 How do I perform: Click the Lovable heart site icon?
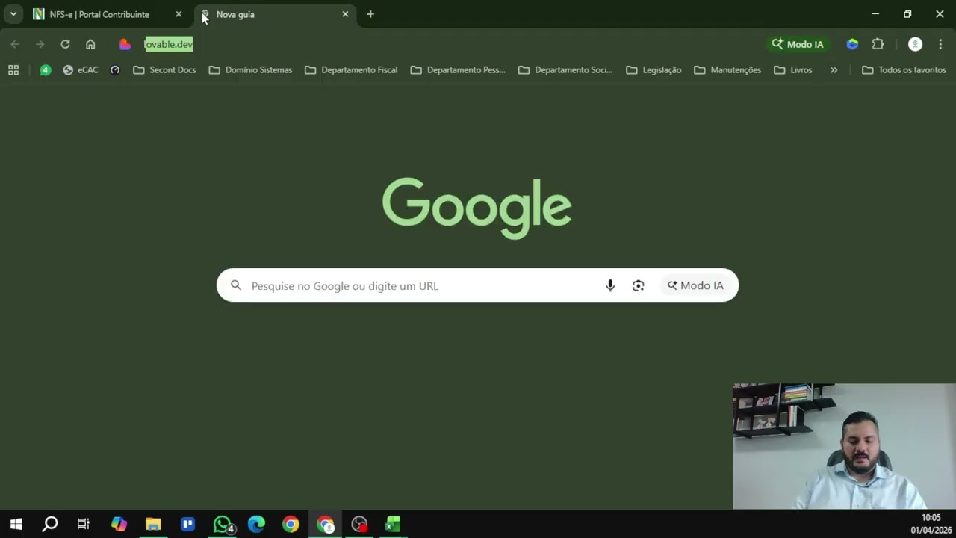pos(125,44)
